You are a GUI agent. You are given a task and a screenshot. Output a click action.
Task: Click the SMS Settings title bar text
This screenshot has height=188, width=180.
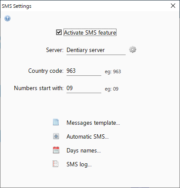click(x=17, y=6)
